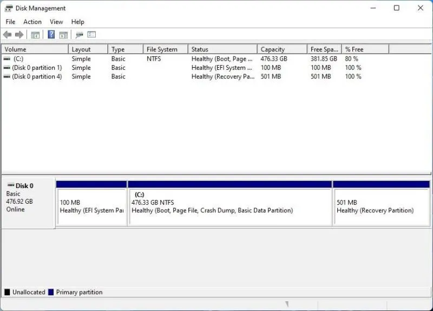Open the View menu
The height and width of the screenshot is (311, 433).
(x=56, y=22)
